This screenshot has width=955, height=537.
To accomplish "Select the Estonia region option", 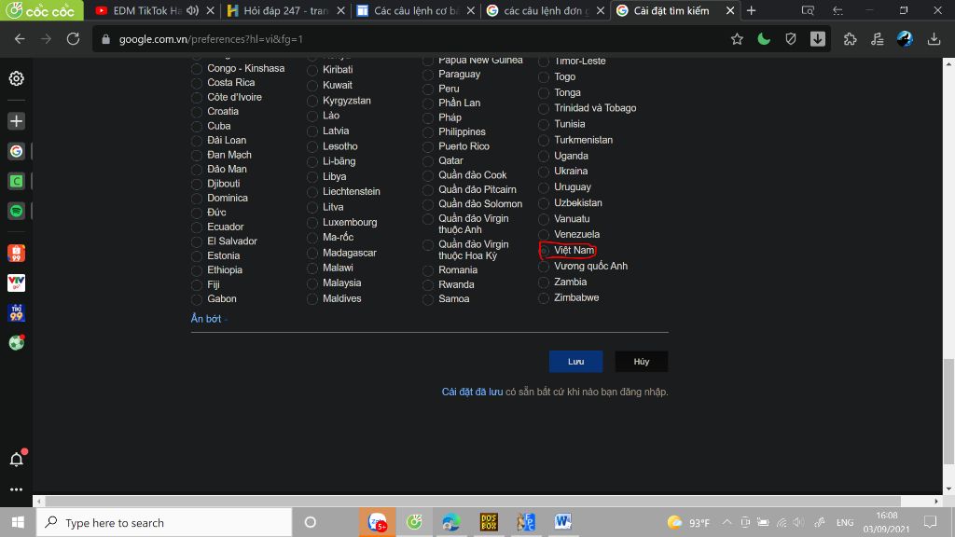I will coord(197,256).
